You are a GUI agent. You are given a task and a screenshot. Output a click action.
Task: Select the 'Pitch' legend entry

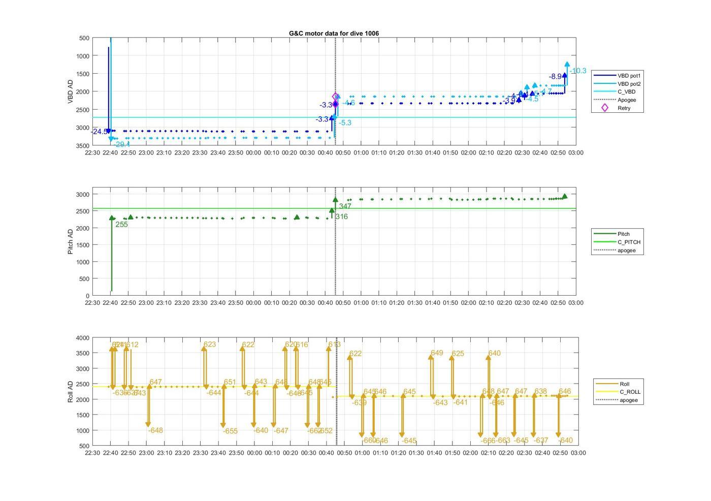tap(612, 234)
